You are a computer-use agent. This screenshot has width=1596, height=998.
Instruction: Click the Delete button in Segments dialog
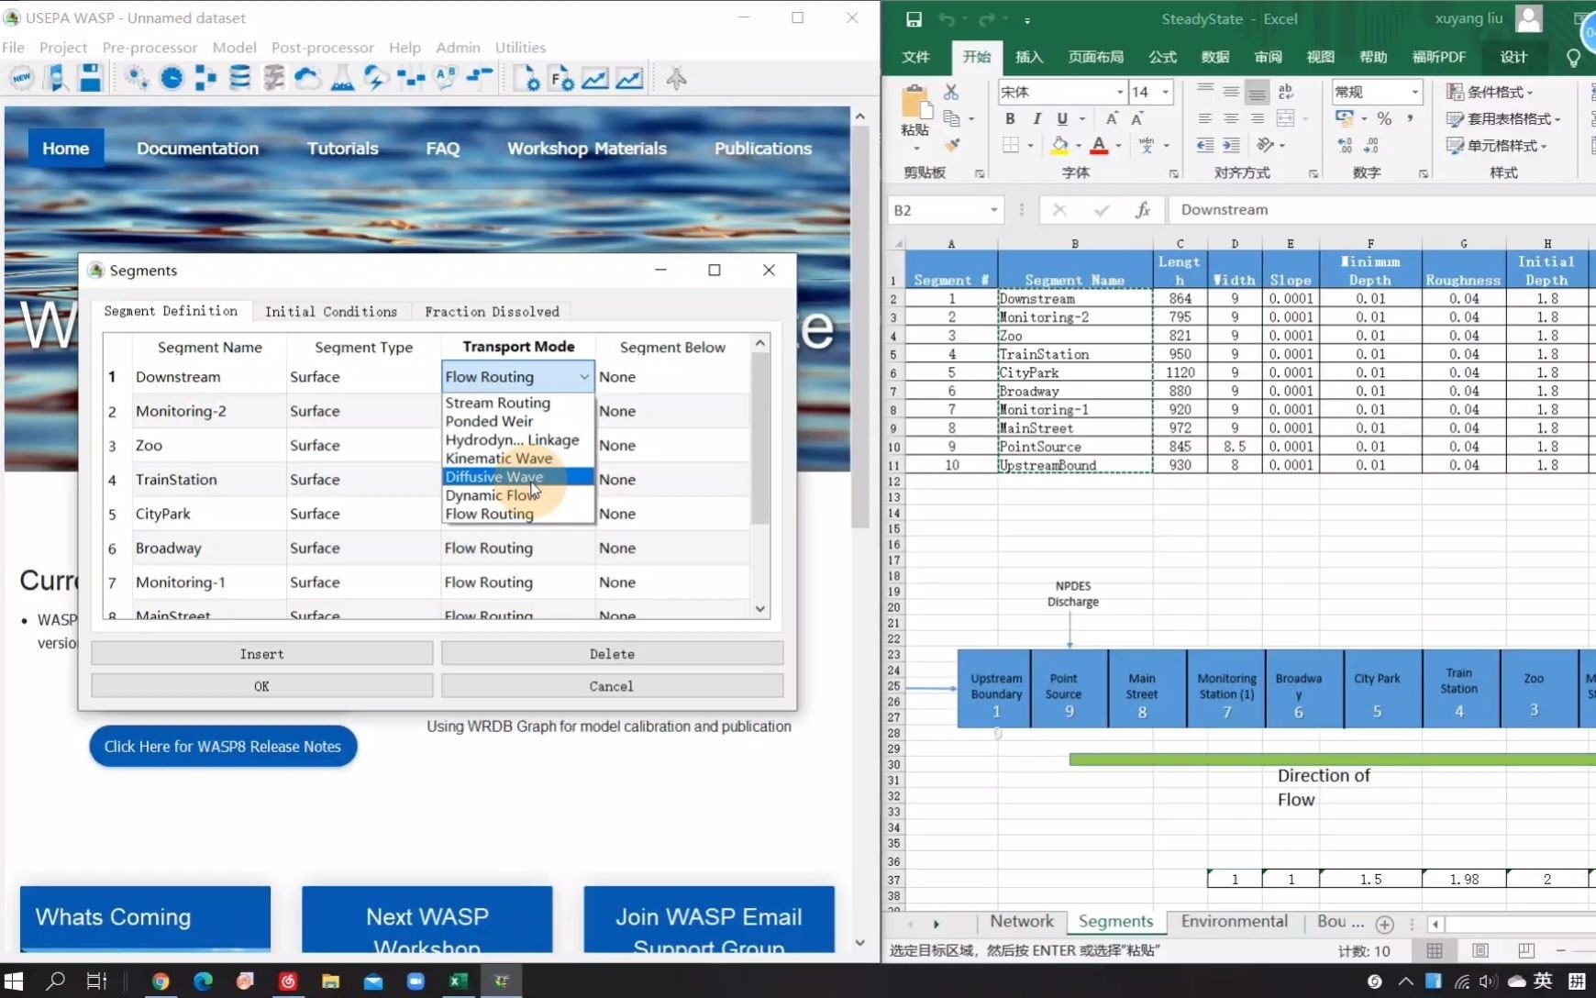click(x=612, y=654)
